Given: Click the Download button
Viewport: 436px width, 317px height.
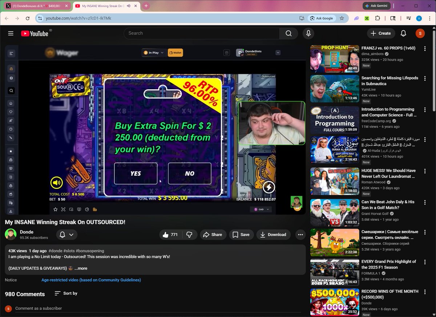Looking at the screenshot, I should coord(273,235).
